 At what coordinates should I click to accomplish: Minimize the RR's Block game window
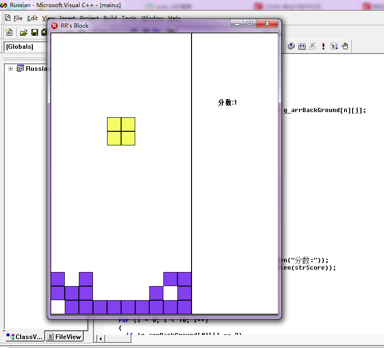pos(237,24)
